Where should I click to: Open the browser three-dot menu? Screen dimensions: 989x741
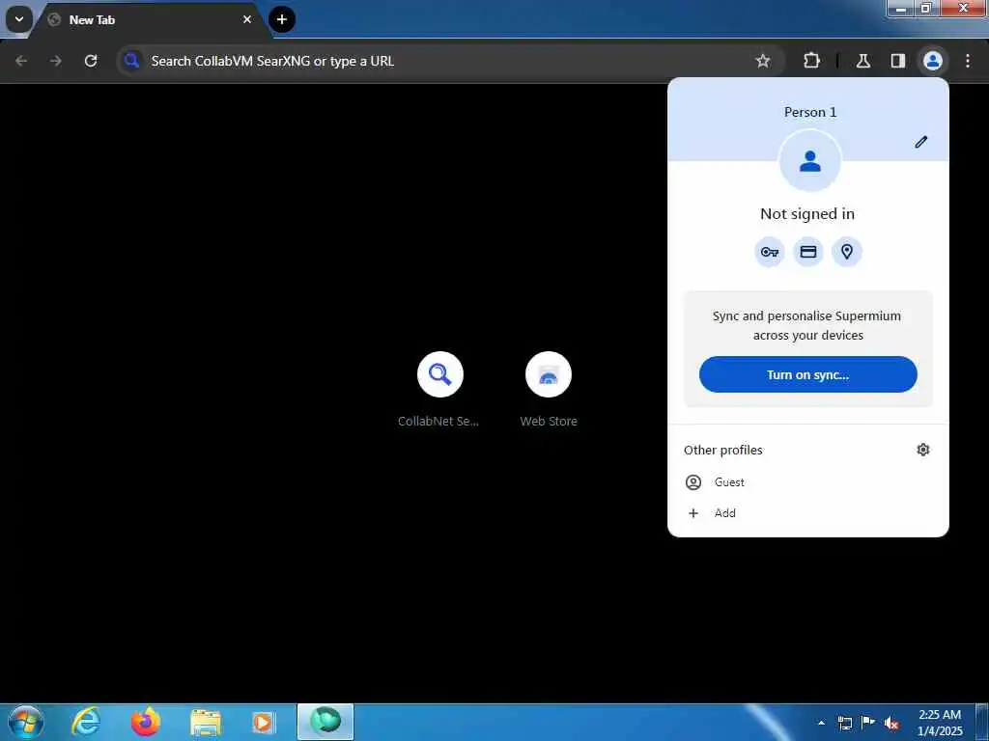(x=968, y=61)
